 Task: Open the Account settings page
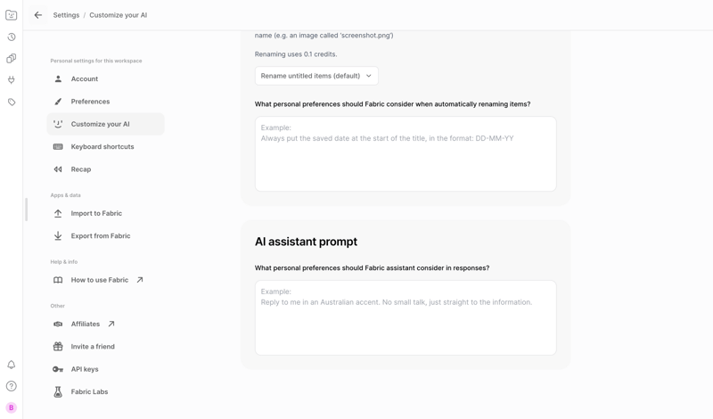85,79
